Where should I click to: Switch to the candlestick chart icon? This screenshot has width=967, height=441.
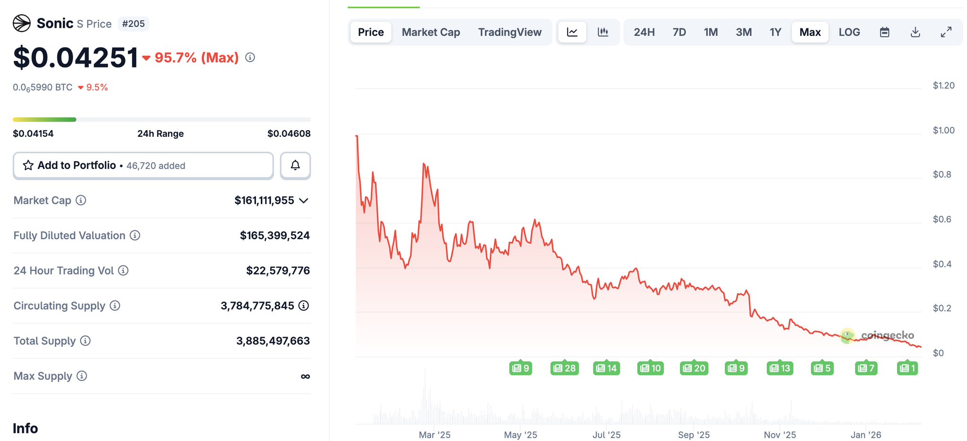coord(603,32)
